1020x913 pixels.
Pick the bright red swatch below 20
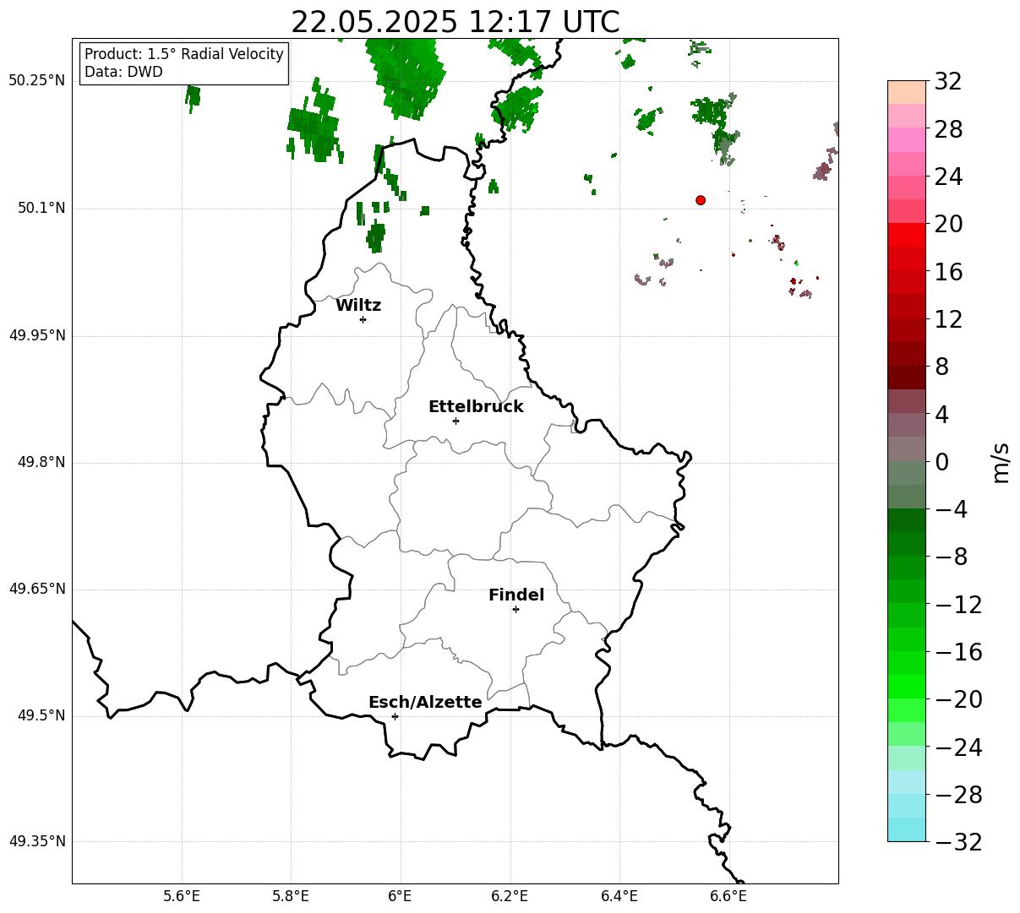(907, 236)
